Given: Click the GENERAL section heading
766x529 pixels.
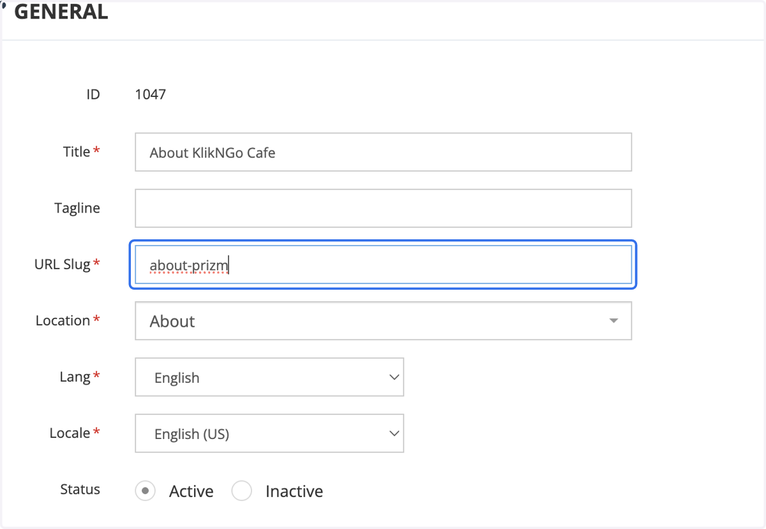Looking at the screenshot, I should (x=61, y=11).
